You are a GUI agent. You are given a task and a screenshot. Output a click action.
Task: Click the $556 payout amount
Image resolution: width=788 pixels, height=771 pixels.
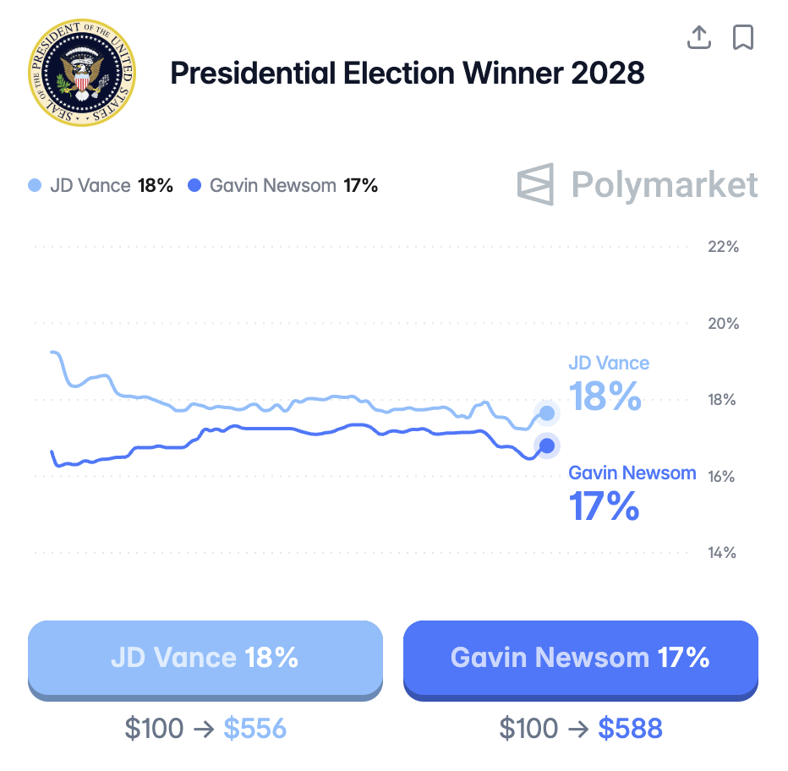254,728
